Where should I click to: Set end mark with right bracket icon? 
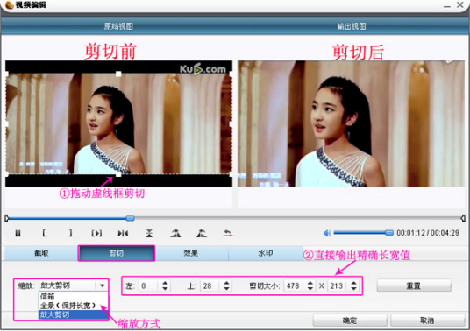pos(70,233)
